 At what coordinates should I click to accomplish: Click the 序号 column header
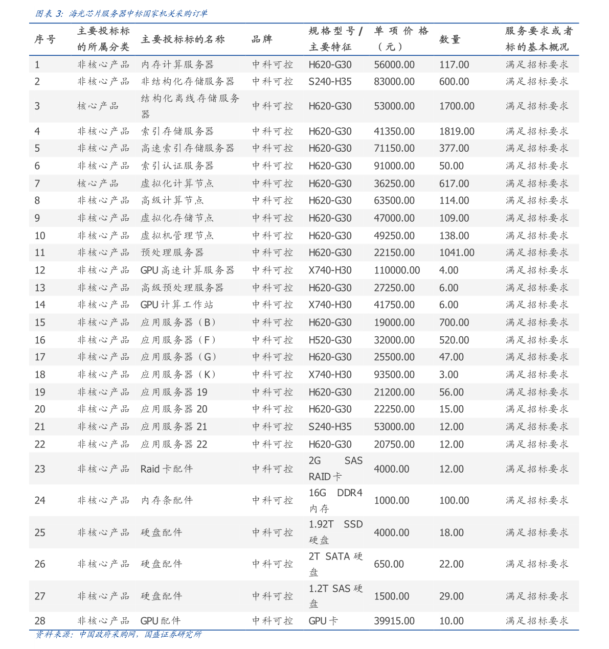click(x=45, y=39)
